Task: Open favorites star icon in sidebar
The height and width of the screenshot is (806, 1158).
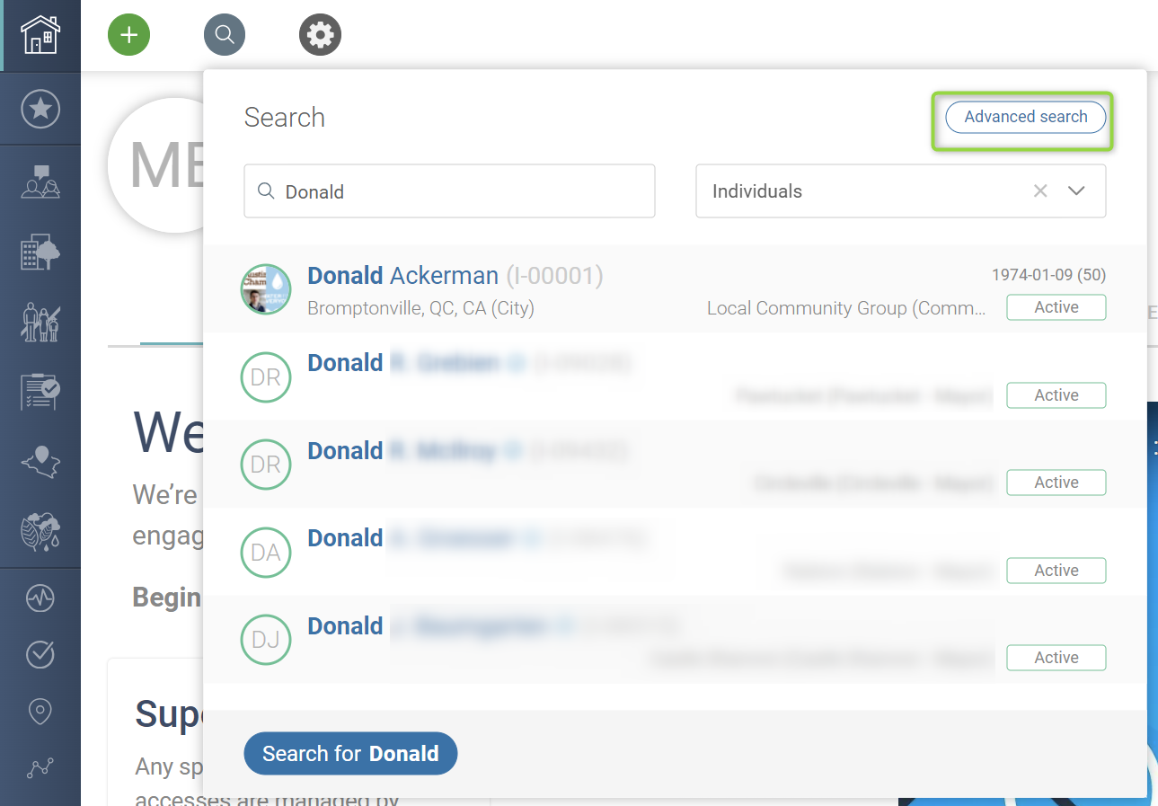Action: [40, 110]
